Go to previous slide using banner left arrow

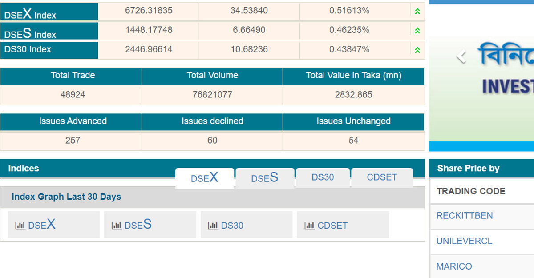click(x=461, y=57)
